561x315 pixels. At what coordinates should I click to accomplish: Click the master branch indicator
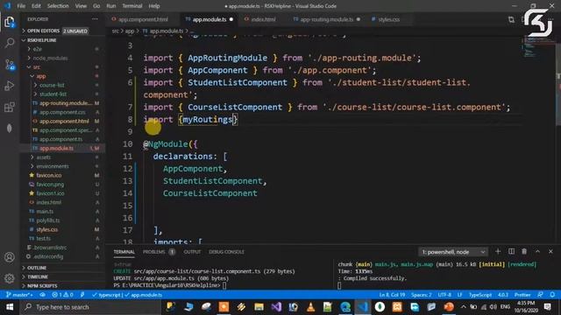pos(19,295)
